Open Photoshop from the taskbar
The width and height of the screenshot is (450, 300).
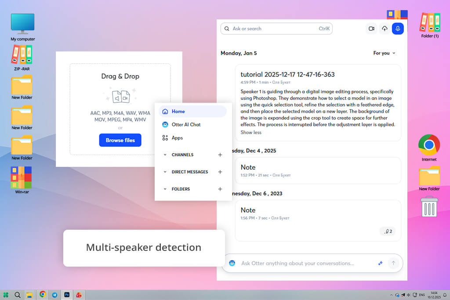(67, 295)
